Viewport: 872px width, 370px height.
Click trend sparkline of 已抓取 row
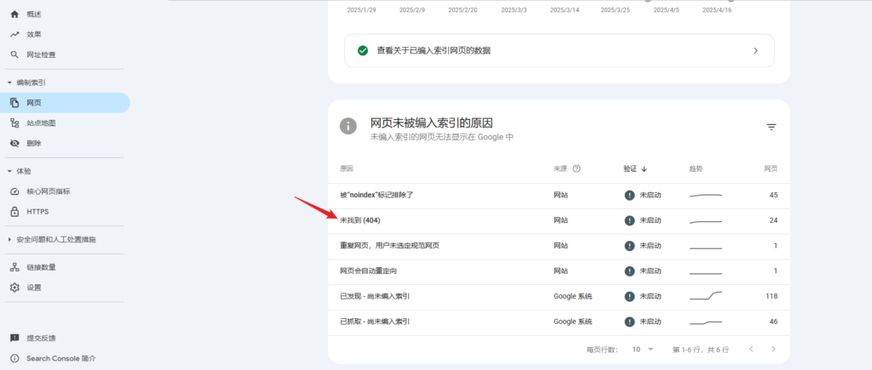(x=706, y=322)
